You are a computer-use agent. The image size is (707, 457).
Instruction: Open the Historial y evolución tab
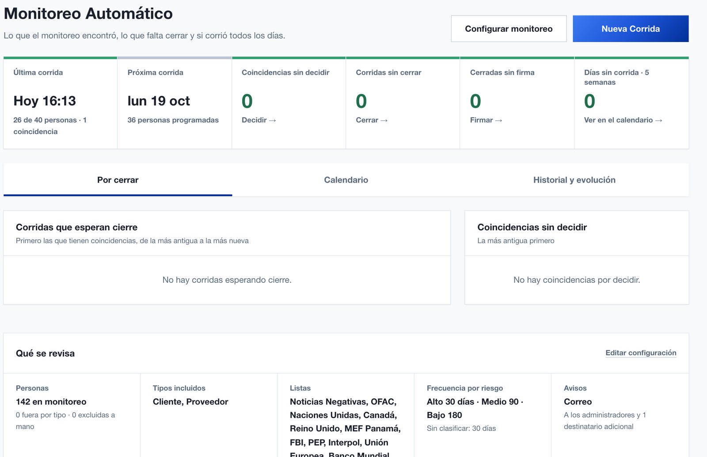click(574, 180)
